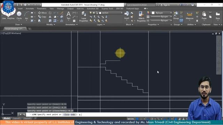Open Layer Properties manager
Viewport: 223px width, 125px height.
(x=84, y=17)
